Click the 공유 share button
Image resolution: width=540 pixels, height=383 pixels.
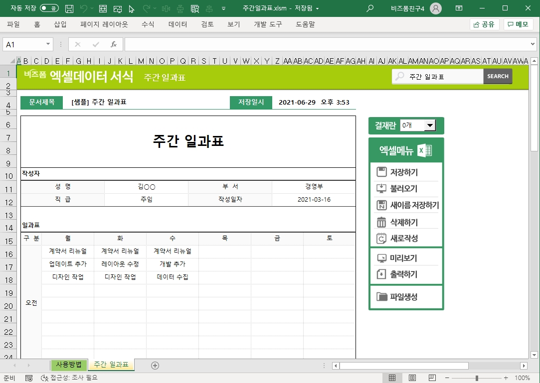point(484,24)
